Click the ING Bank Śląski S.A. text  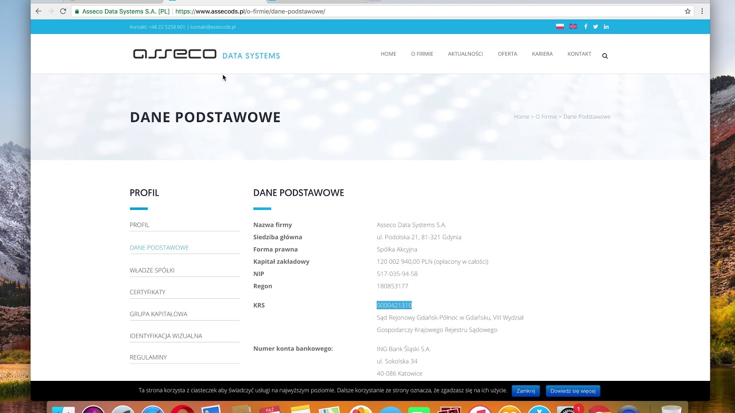tap(404, 349)
